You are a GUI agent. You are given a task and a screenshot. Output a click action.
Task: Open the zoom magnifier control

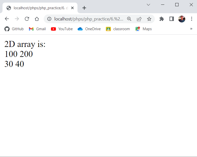coord(129,19)
